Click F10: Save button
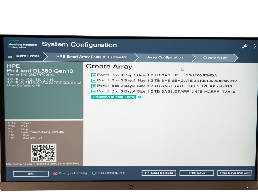 (x=197, y=173)
